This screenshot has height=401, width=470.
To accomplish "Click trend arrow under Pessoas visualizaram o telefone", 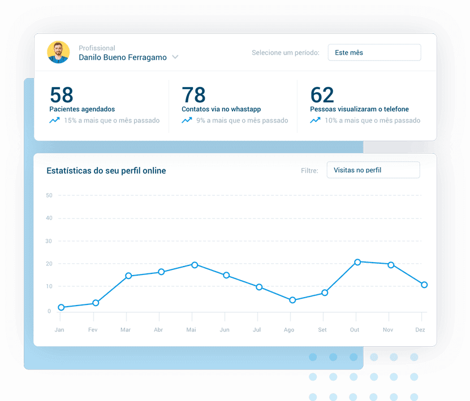I will click(315, 120).
